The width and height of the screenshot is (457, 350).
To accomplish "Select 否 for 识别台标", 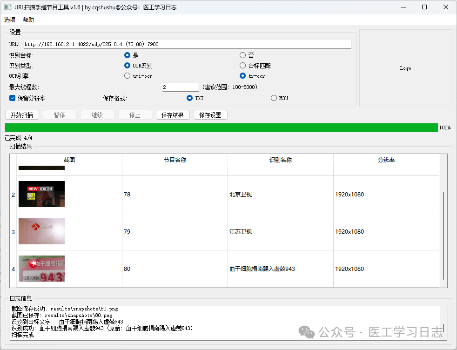I will coord(242,55).
